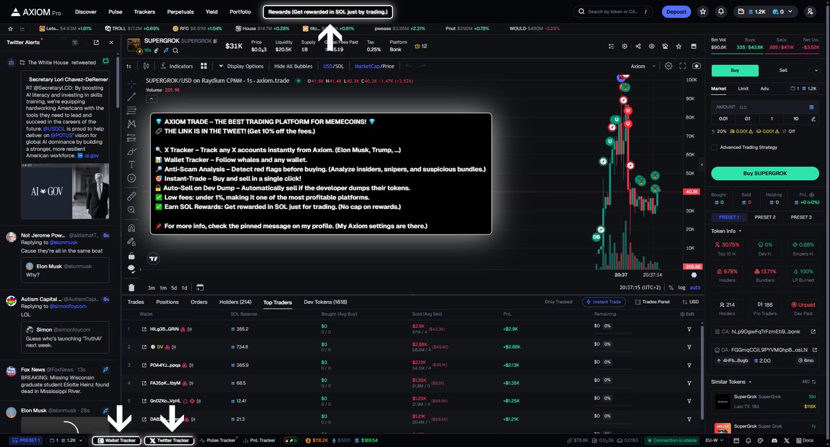Focus the search by token field

tap(614, 12)
